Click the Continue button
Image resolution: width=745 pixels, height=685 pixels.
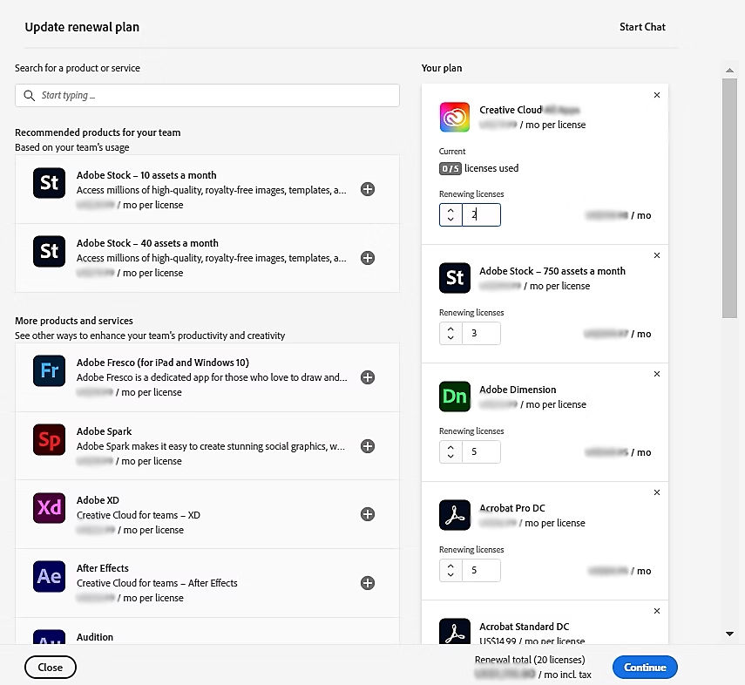(x=645, y=668)
